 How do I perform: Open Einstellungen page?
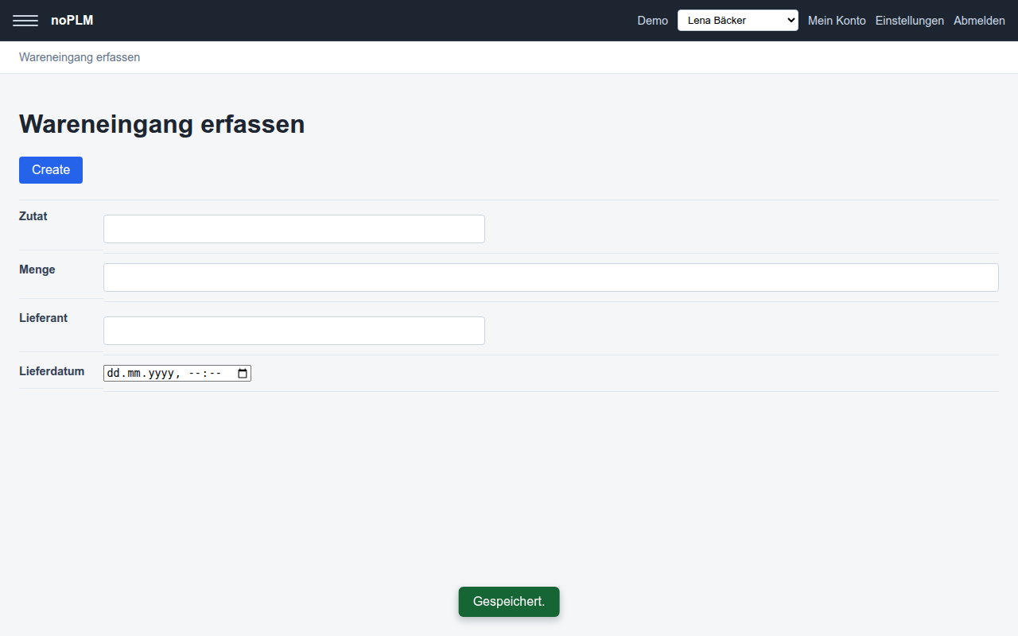click(x=910, y=21)
